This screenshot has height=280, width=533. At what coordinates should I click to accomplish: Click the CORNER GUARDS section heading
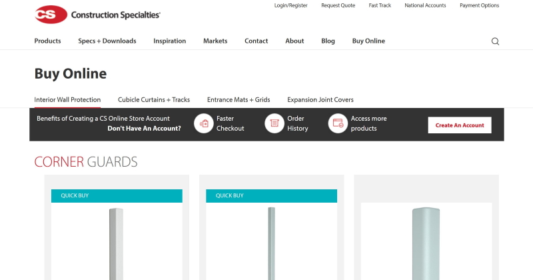(x=86, y=162)
